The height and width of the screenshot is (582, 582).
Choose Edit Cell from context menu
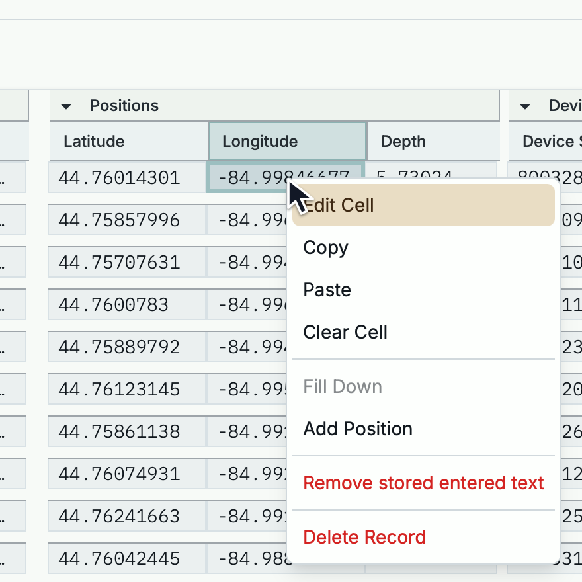coord(423,205)
